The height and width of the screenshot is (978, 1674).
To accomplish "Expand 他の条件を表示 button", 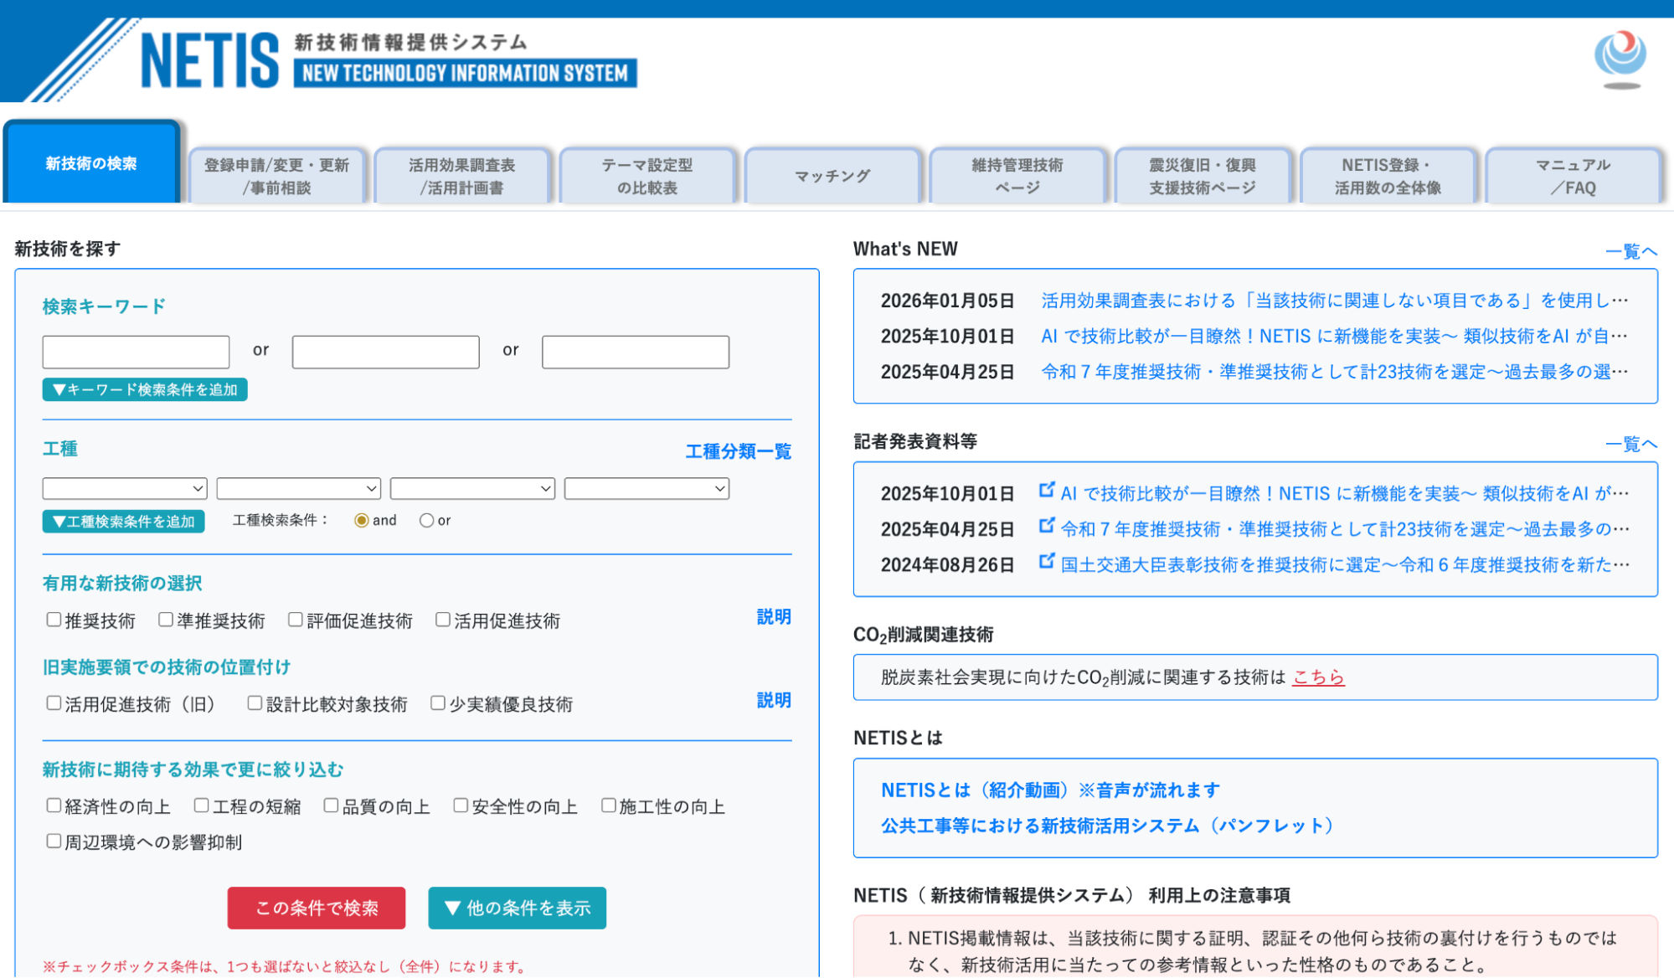I will [517, 908].
